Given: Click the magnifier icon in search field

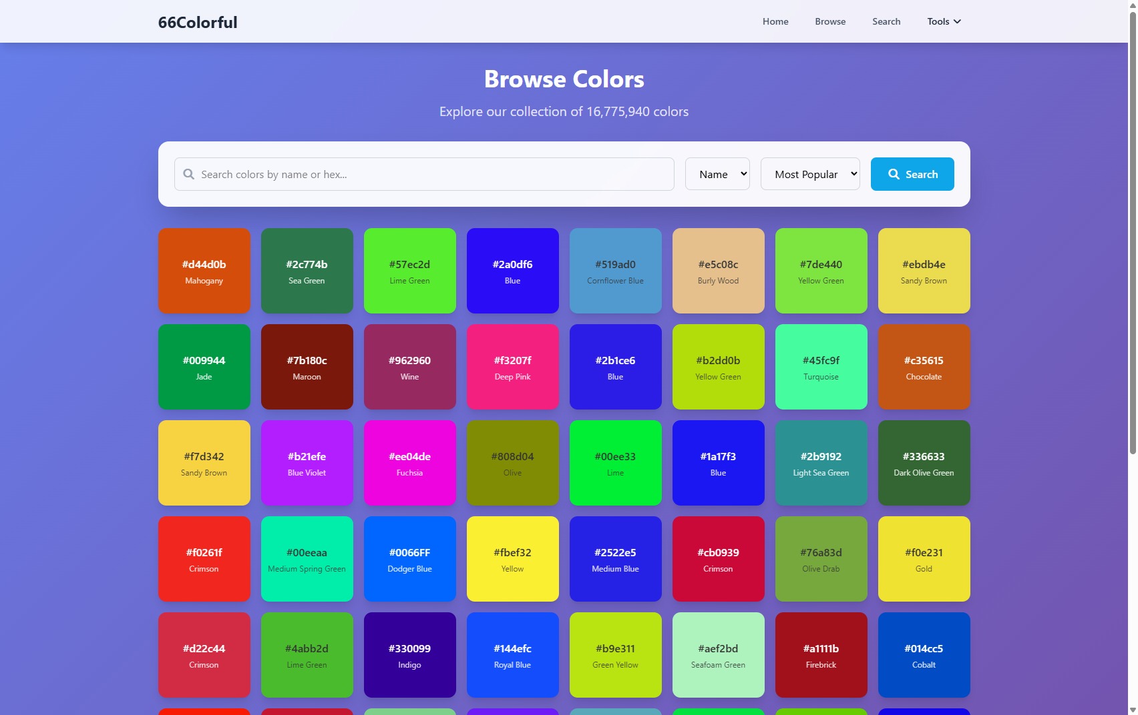Looking at the screenshot, I should [x=189, y=174].
